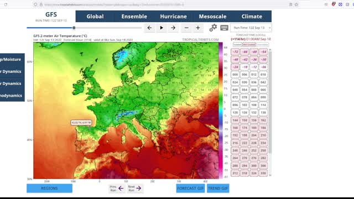Show keyboard shortcuts icon
The image size is (354, 199).
click(x=224, y=28)
